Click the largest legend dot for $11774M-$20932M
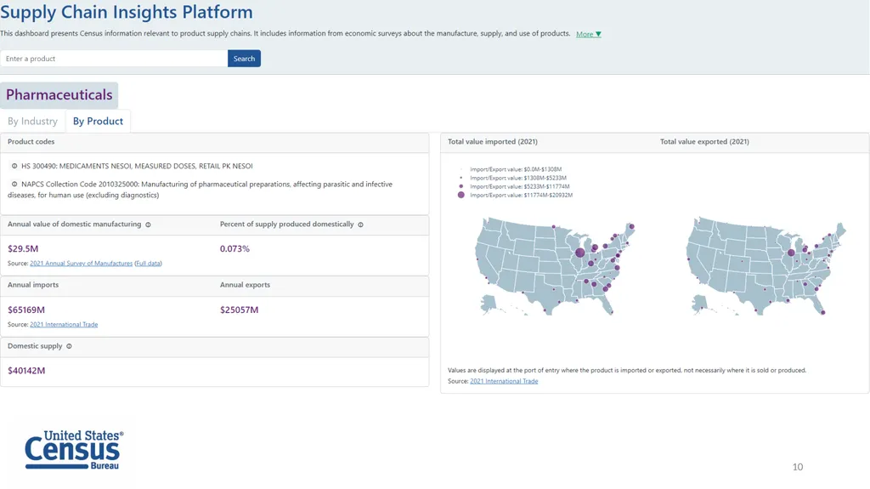 pyautogui.click(x=460, y=195)
